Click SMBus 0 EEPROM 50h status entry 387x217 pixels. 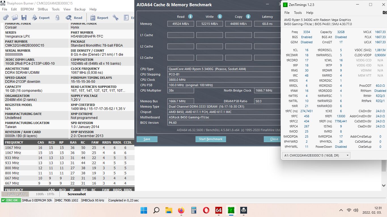pyautogui.click(x=37, y=200)
